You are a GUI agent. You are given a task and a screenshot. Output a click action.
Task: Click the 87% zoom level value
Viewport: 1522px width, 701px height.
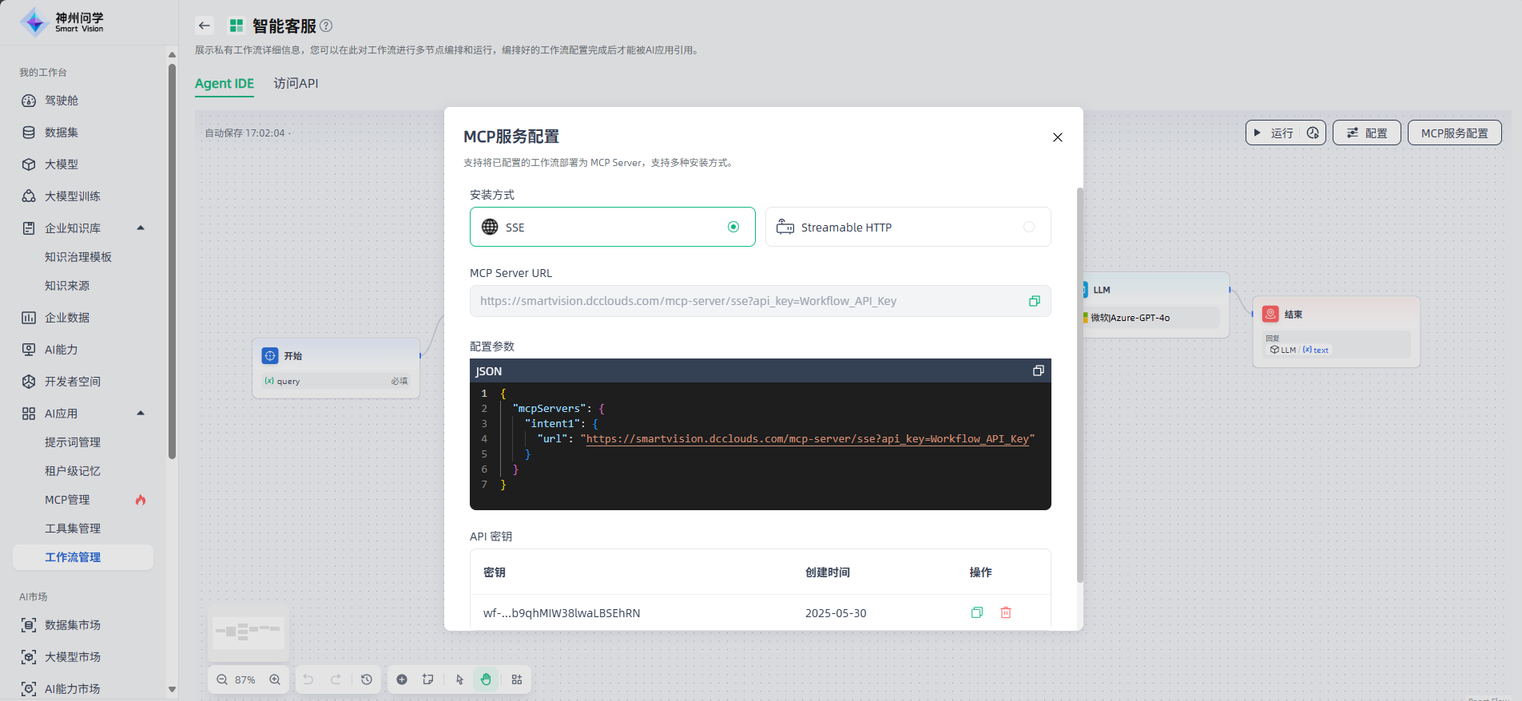click(x=245, y=679)
